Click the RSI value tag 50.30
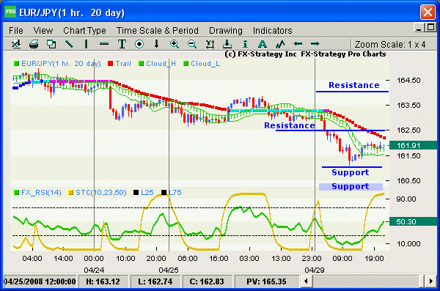 point(413,221)
